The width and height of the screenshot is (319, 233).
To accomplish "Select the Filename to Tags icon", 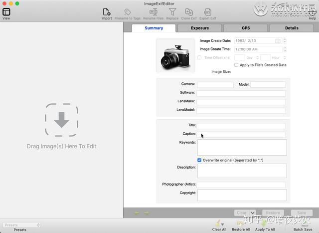I will [128, 12].
